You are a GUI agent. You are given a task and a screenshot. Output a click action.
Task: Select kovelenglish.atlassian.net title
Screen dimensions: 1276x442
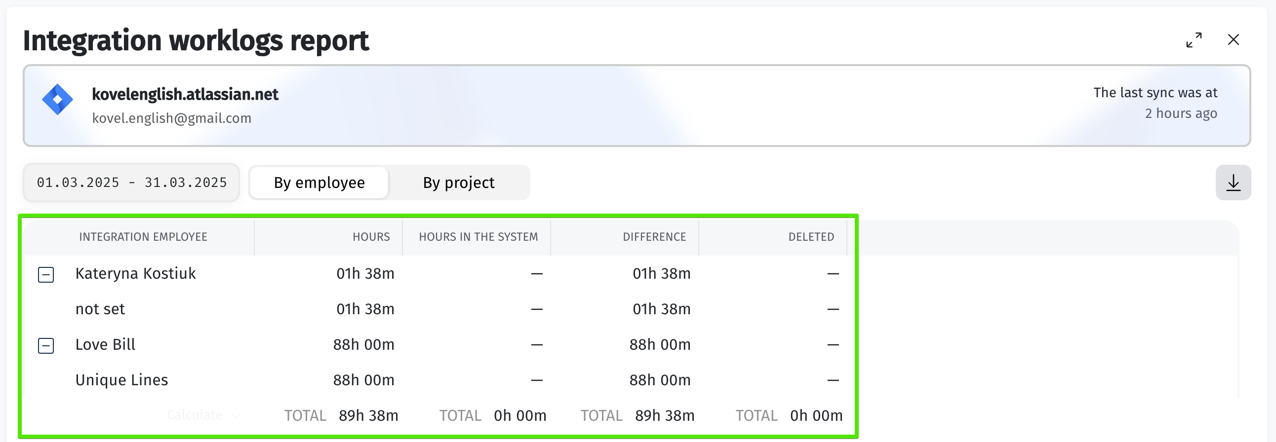coord(185,94)
